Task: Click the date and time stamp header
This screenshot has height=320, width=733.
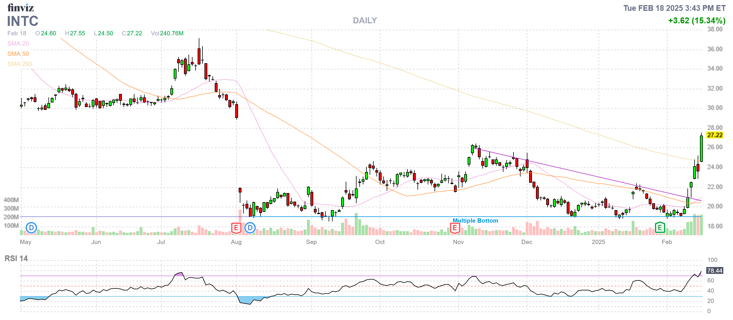Action: point(674,8)
